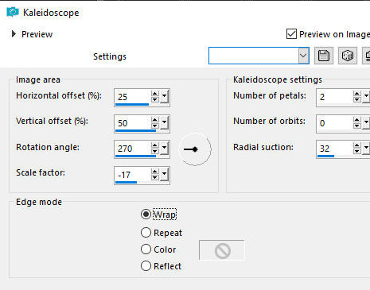The image size is (370, 290).
Task: Open the Settings presets dropdown
Action: pos(303,56)
